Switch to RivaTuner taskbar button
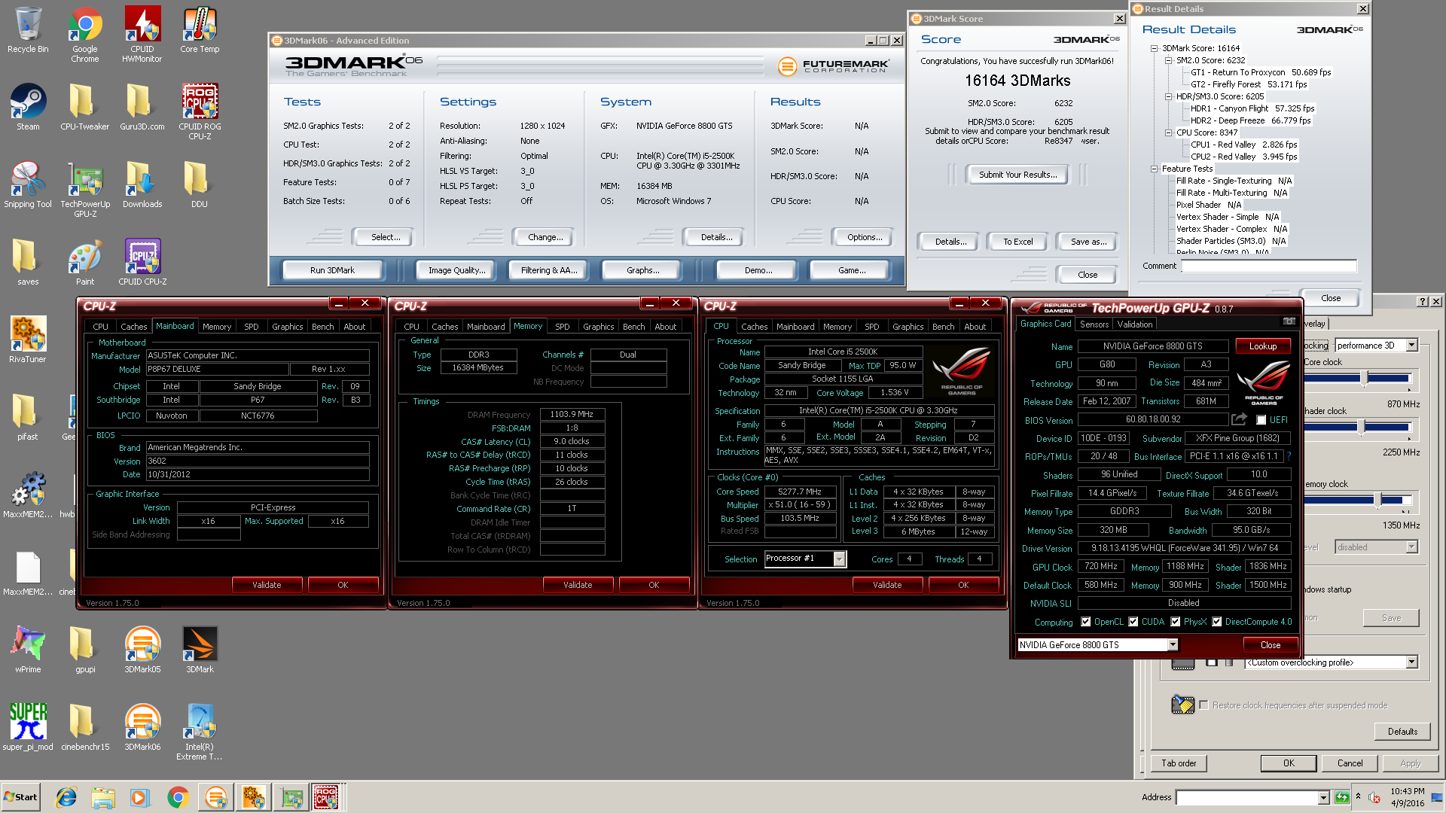Image resolution: width=1446 pixels, height=813 pixels. click(x=253, y=797)
